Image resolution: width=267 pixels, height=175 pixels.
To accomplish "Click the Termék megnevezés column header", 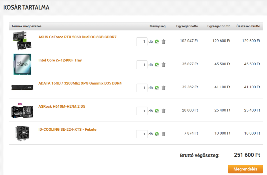I will pyautogui.click(x=26, y=26).
